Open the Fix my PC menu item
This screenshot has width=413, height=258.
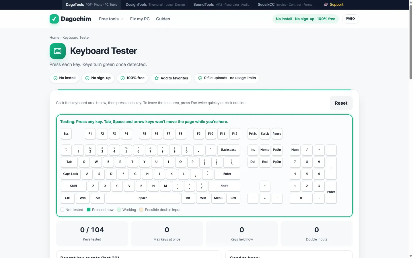point(140,19)
